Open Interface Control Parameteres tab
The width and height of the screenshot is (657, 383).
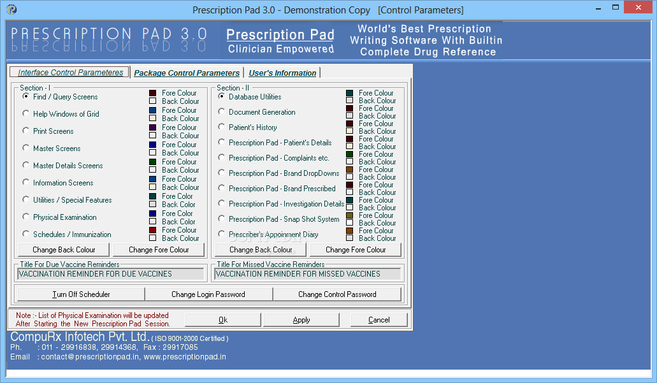(70, 72)
